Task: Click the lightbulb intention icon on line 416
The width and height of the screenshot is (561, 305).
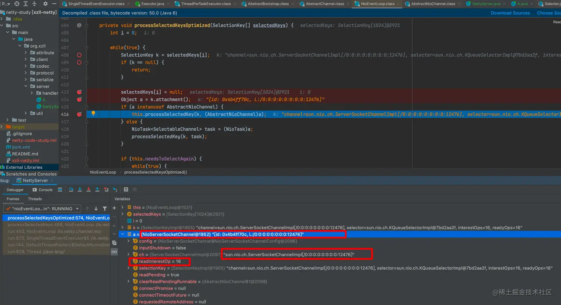Action: pyautogui.click(x=93, y=114)
